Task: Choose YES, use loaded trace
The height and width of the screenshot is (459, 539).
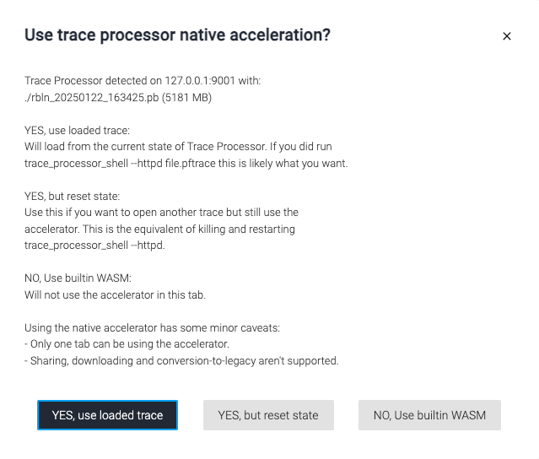Action: pos(107,415)
